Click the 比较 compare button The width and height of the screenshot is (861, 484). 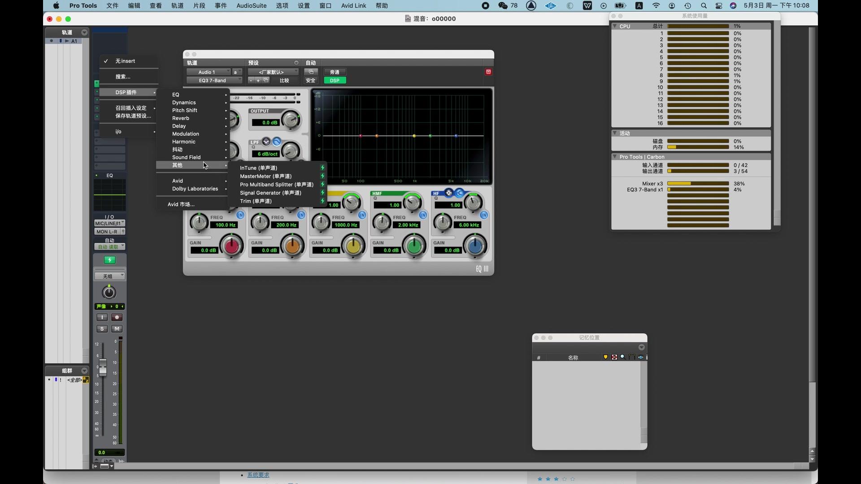point(284,80)
